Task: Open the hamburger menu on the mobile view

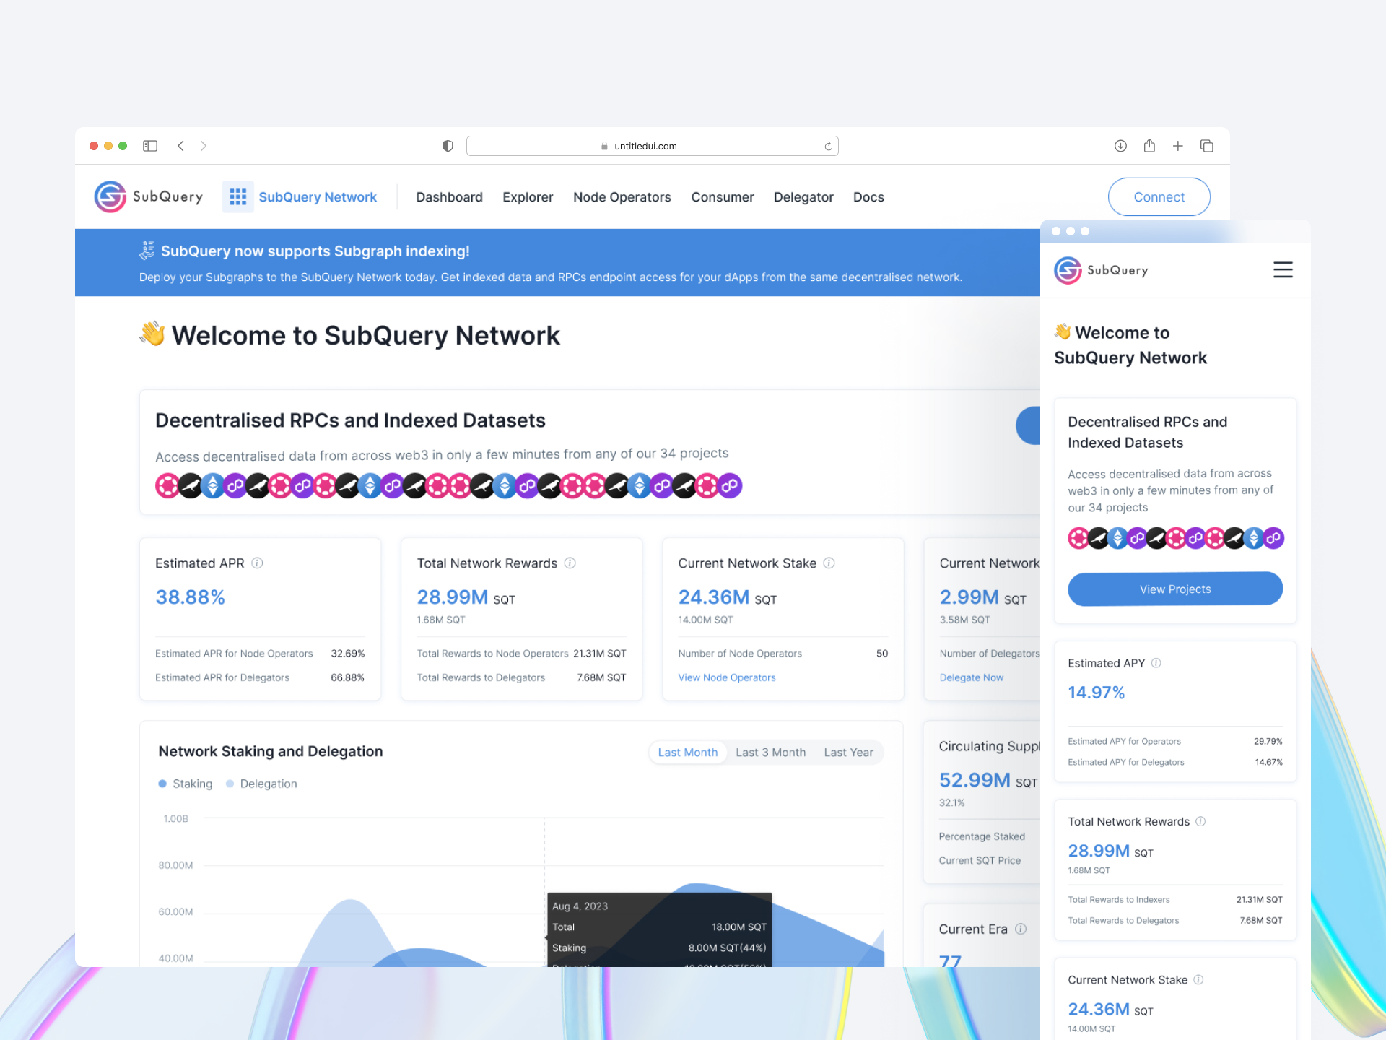Action: point(1283,269)
